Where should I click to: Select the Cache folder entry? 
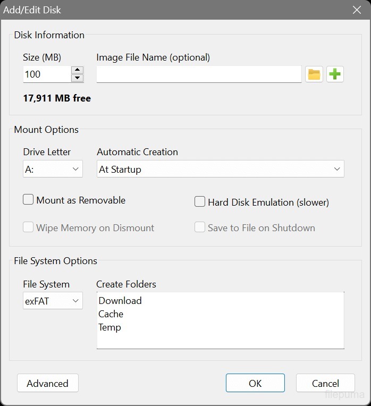(x=111, y=314)
